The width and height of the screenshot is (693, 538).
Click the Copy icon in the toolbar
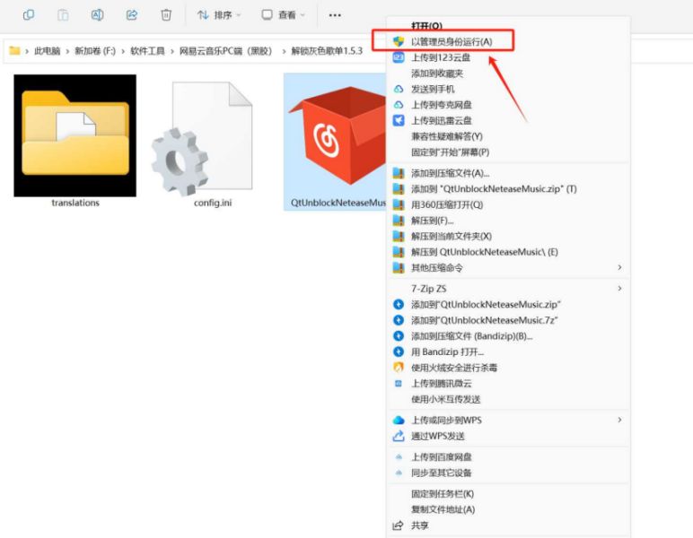pos(29,15)
